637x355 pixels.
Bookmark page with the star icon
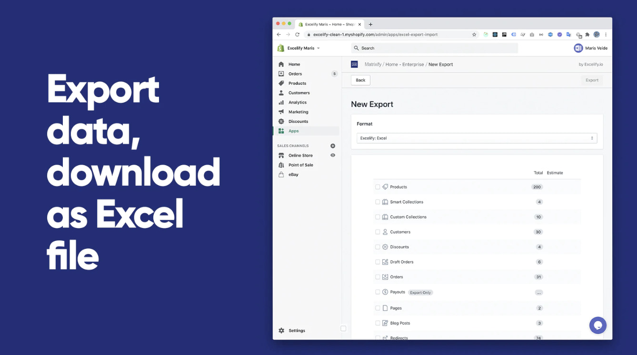474,35
